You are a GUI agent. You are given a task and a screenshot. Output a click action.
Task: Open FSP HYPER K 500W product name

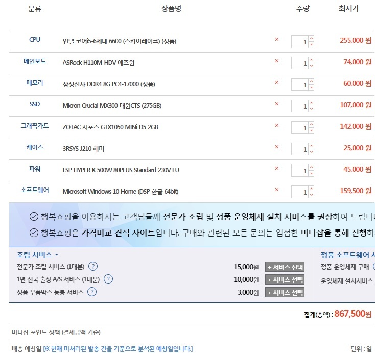point(121,170)
